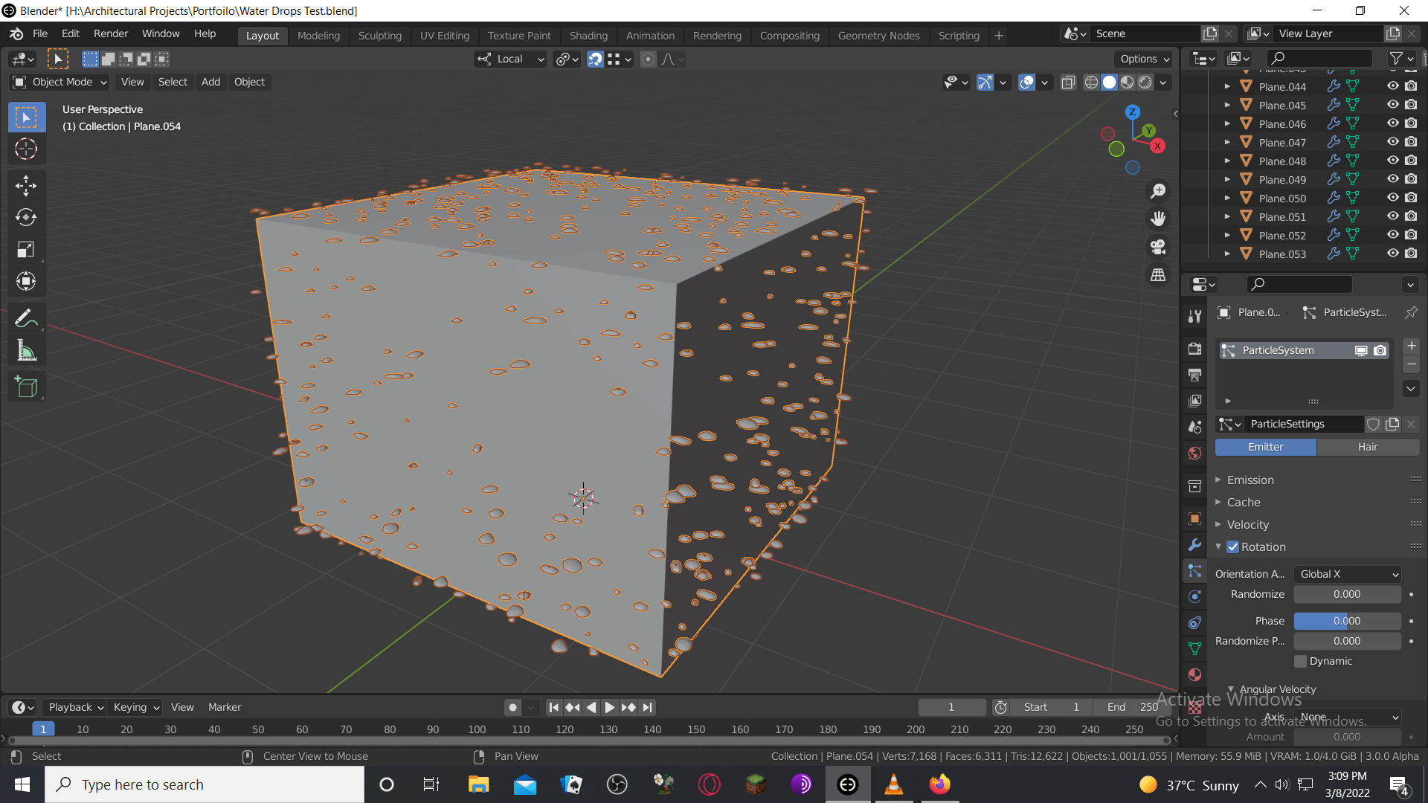Screen dimensions: 1428x803
Task: Toggle camera view icon in viewport
Action: pos(1158,247)
